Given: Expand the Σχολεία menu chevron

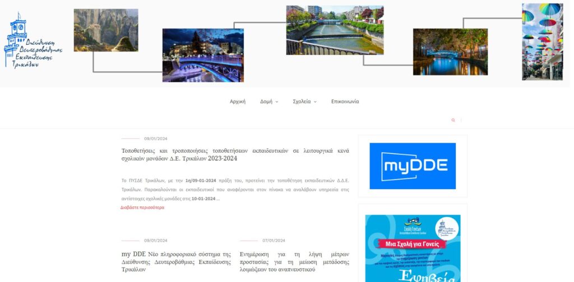Looking at the screenshot, I should click(x=315, y=102).
